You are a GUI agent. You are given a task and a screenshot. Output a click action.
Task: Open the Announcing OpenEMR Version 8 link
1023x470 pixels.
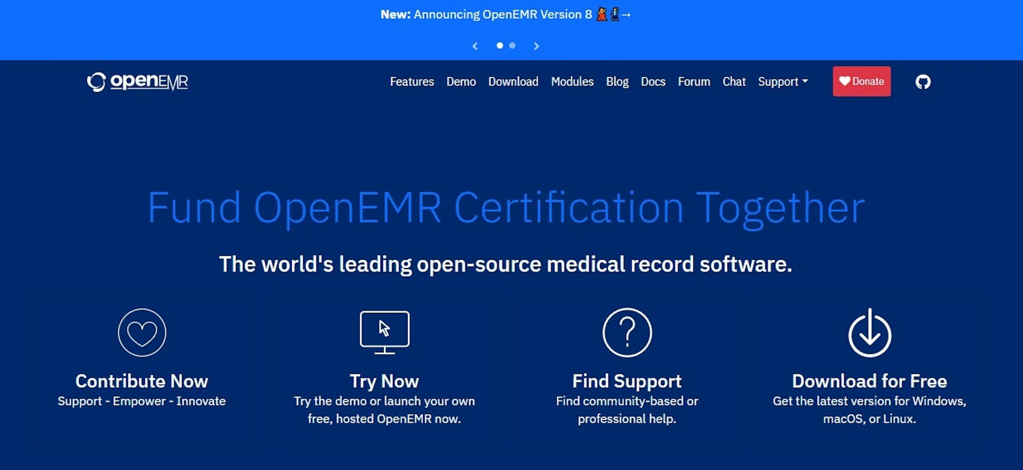pyautogui.click(x=506, y=15)
